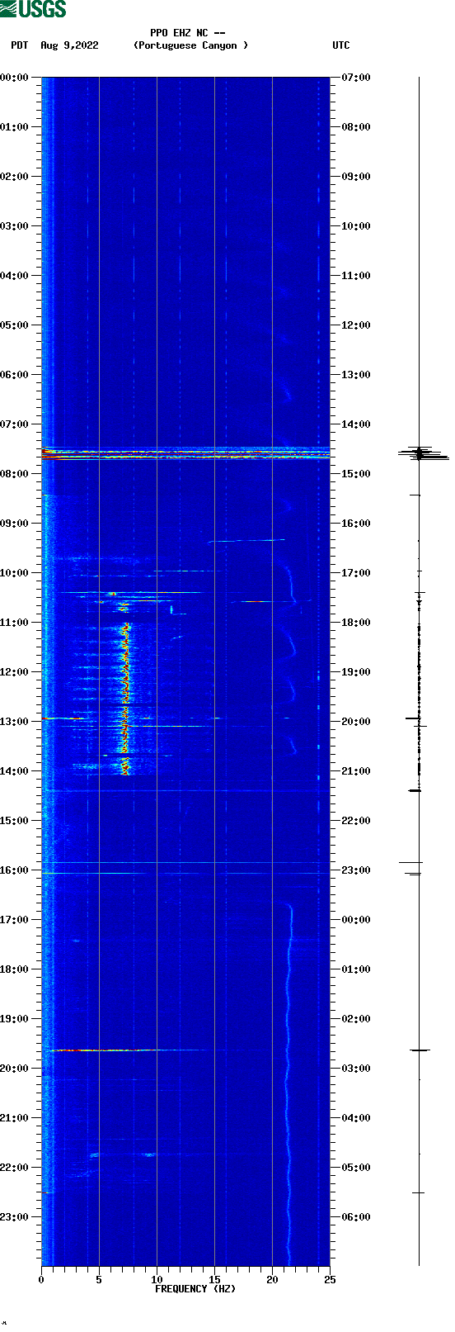Click the '(Portuguese Canyon )' label

(x=190, y=45)
